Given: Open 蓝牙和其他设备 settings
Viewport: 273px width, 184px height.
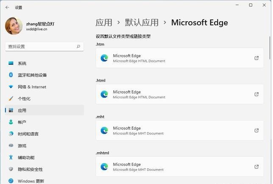Looking at the screenshot, I should (x=45, y=75).
